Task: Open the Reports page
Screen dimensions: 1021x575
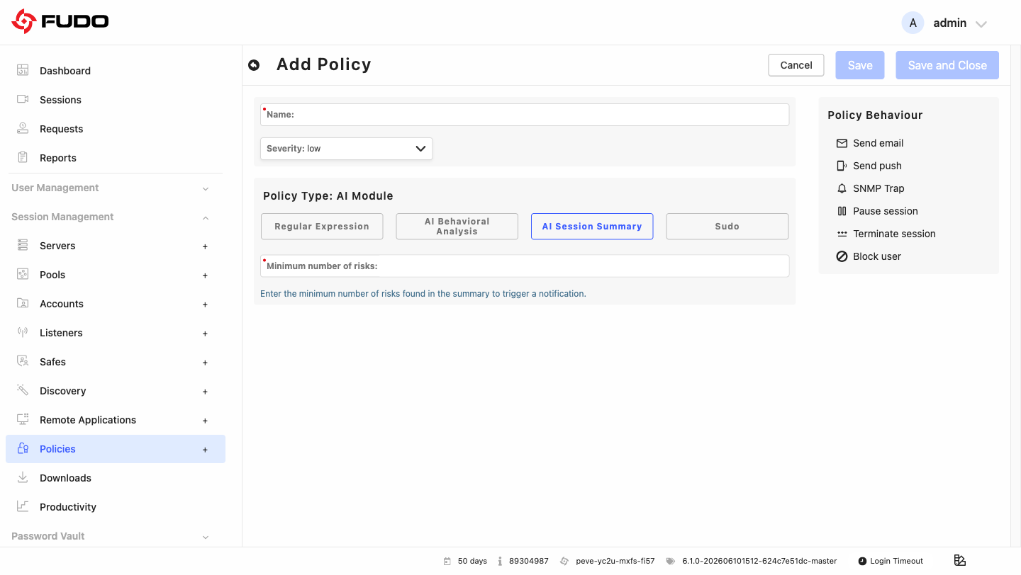Action: (58, 158)
